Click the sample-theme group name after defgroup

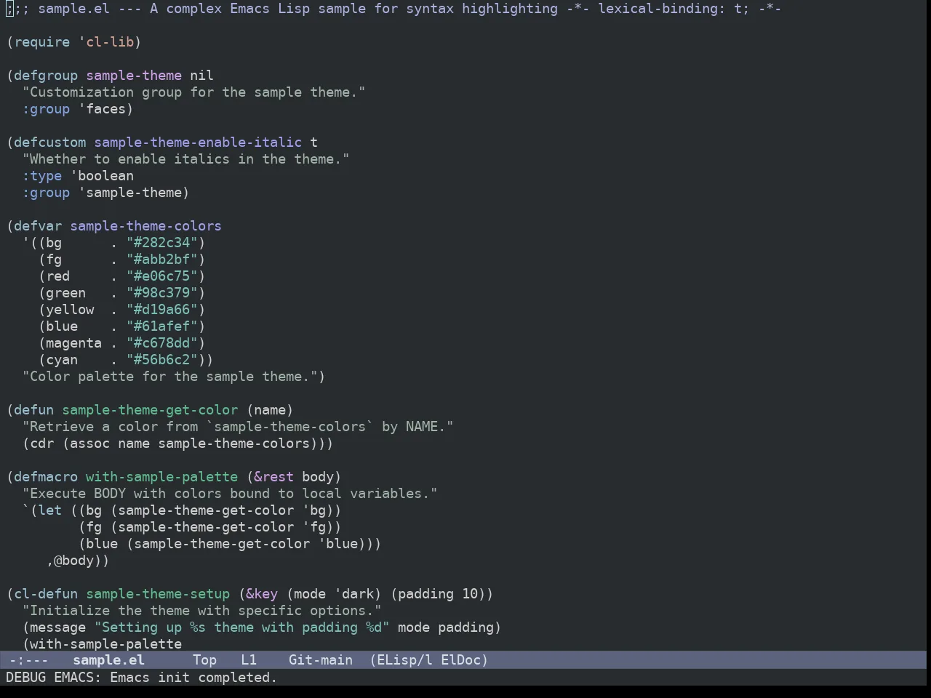tap(134, 76)
